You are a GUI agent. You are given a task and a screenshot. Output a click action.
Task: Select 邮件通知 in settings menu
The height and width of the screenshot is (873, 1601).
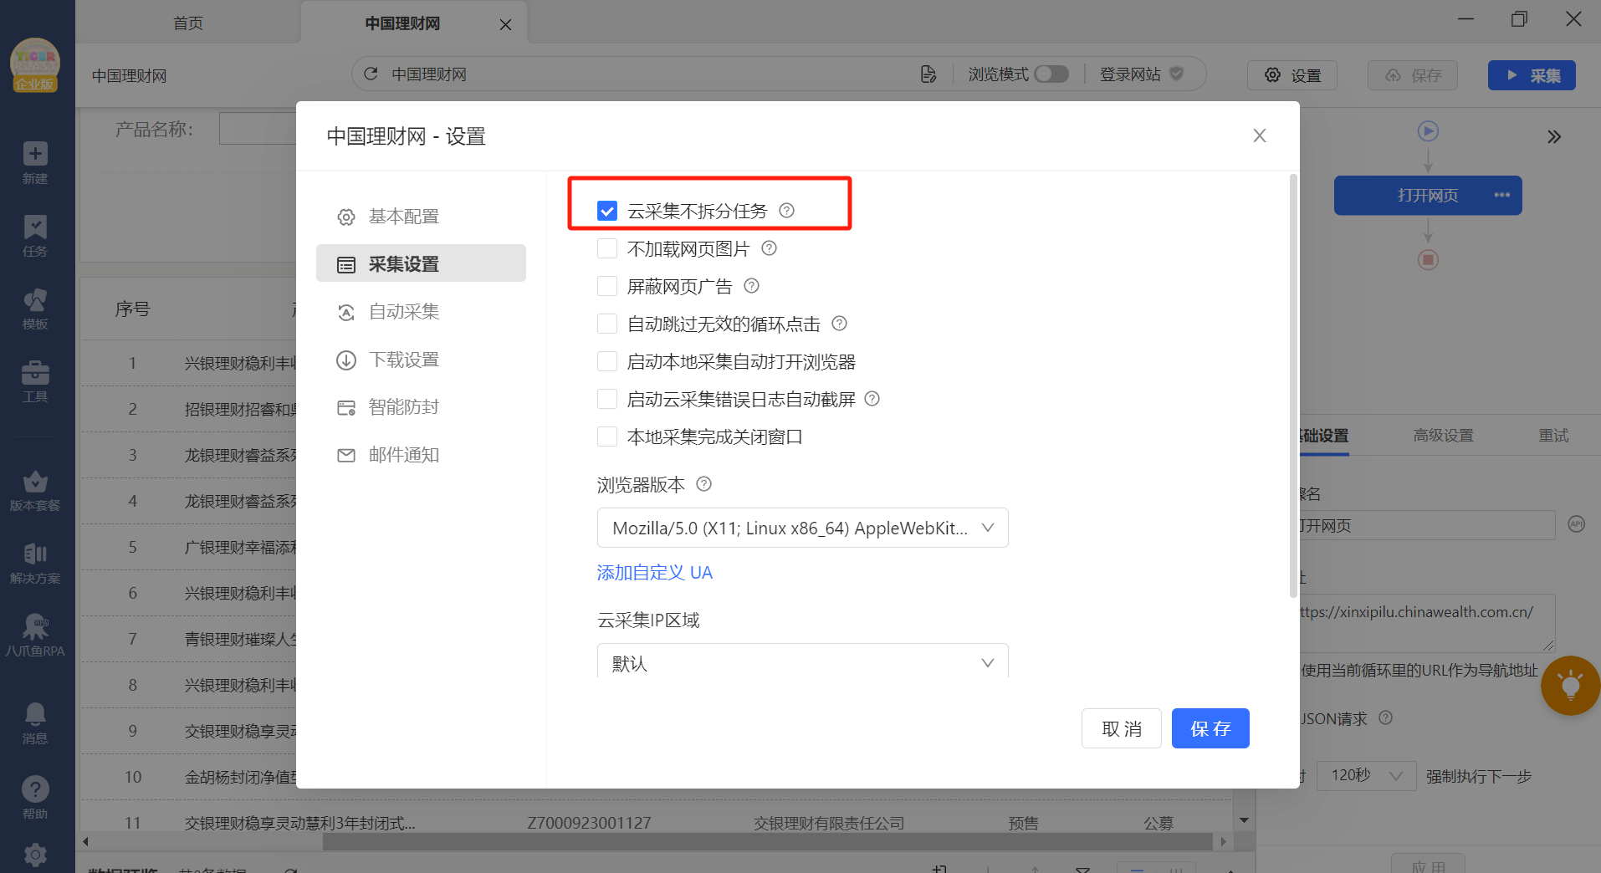coord(421,455)
